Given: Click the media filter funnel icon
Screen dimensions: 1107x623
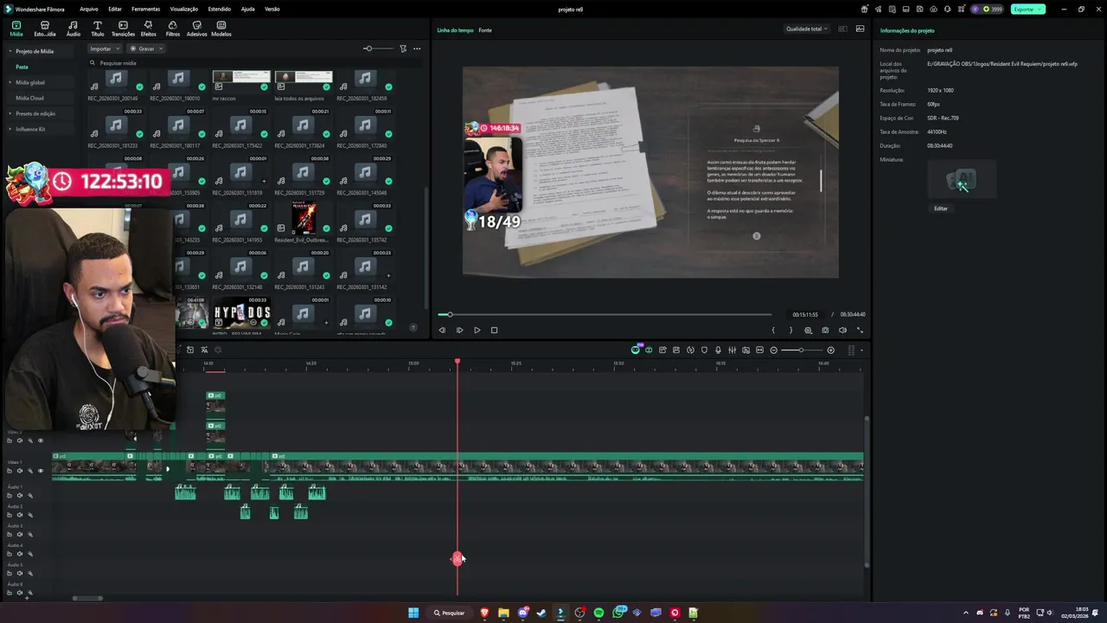Looking at the screenshot, I should (403, 48).
